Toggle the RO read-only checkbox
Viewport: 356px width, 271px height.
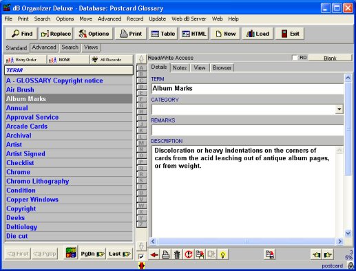(x=295, y=58)
